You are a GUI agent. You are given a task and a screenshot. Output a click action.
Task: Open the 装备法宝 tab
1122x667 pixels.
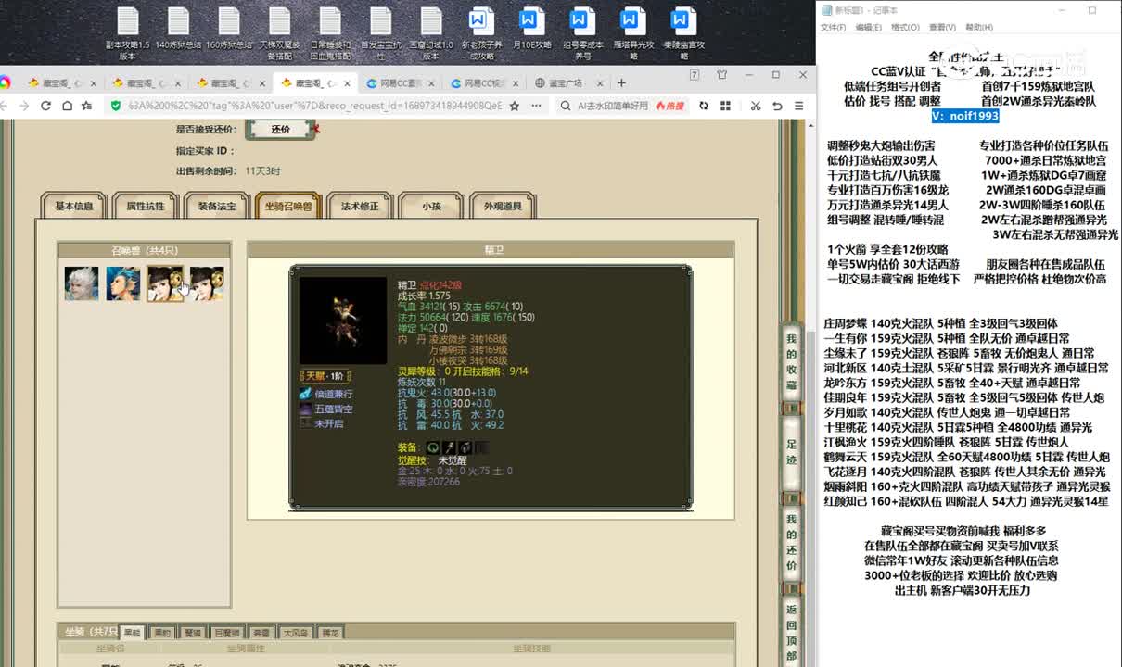pos(217,207)
